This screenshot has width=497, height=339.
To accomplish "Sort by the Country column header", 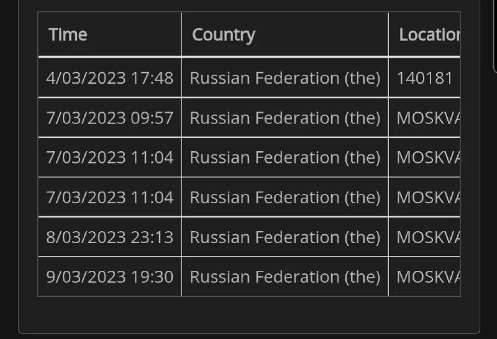I will point(224,35).
